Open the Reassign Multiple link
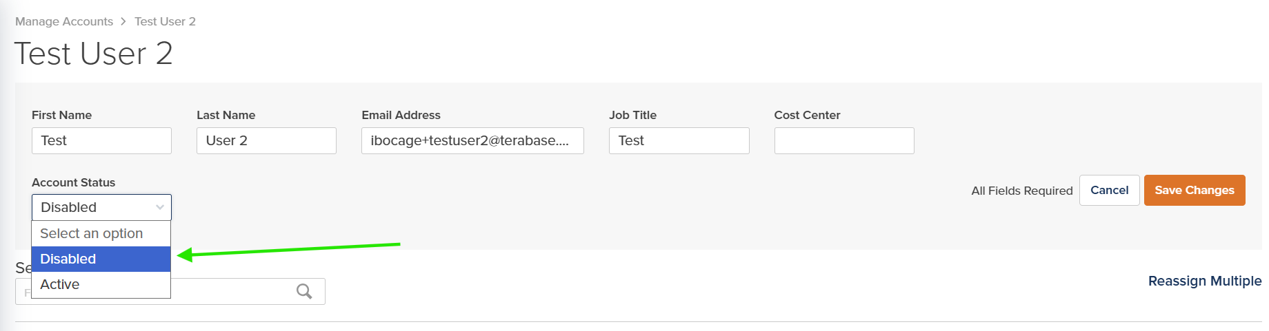The image size is (1269, 331). [1204, 281]
